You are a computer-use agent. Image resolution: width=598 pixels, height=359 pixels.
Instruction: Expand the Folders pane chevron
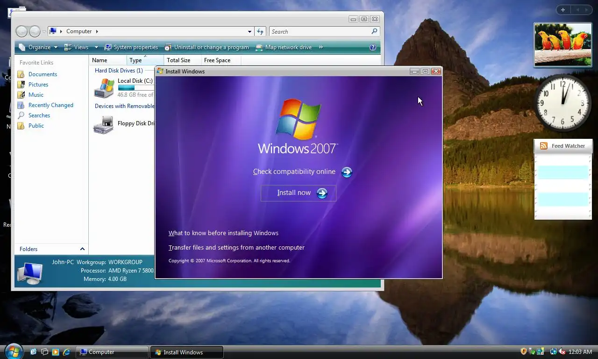click(82, 249)
